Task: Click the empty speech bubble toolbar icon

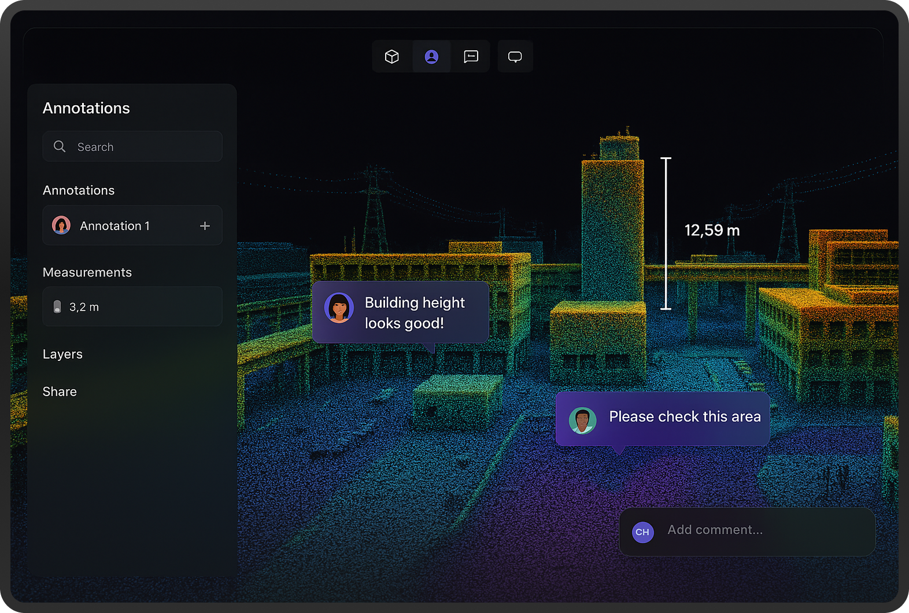Action: (515, 57)
